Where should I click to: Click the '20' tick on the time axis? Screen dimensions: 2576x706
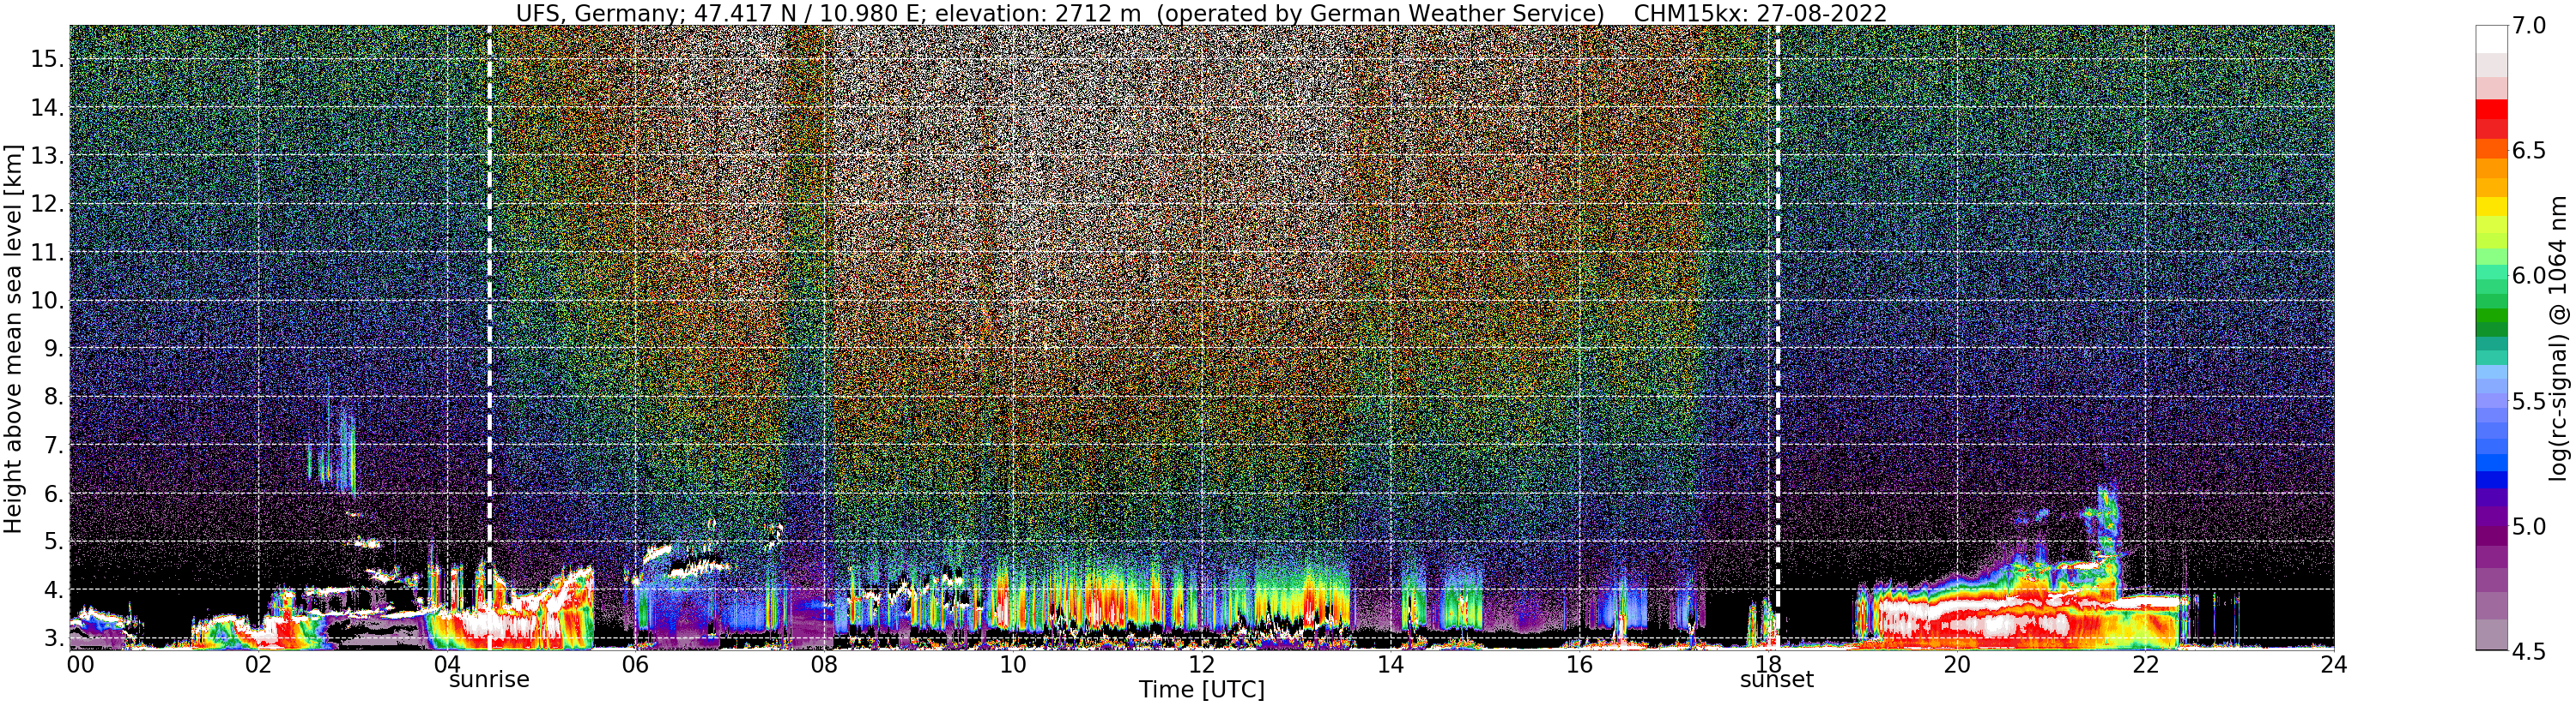coord(1956,663)
